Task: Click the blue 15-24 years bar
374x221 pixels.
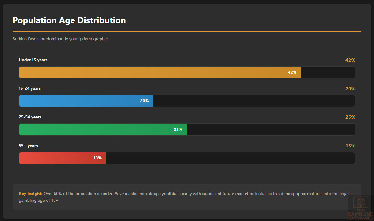Action: pyautogui.click(x=80, y=101)
